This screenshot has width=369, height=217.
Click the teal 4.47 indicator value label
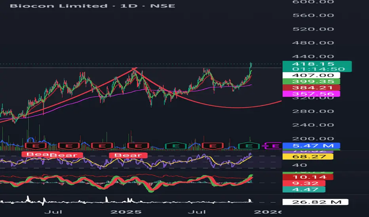click(x=304, y=189)
